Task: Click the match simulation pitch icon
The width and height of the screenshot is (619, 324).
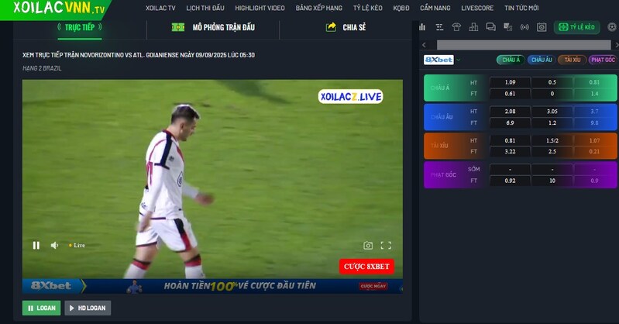Action: click(x=178, y=27)
